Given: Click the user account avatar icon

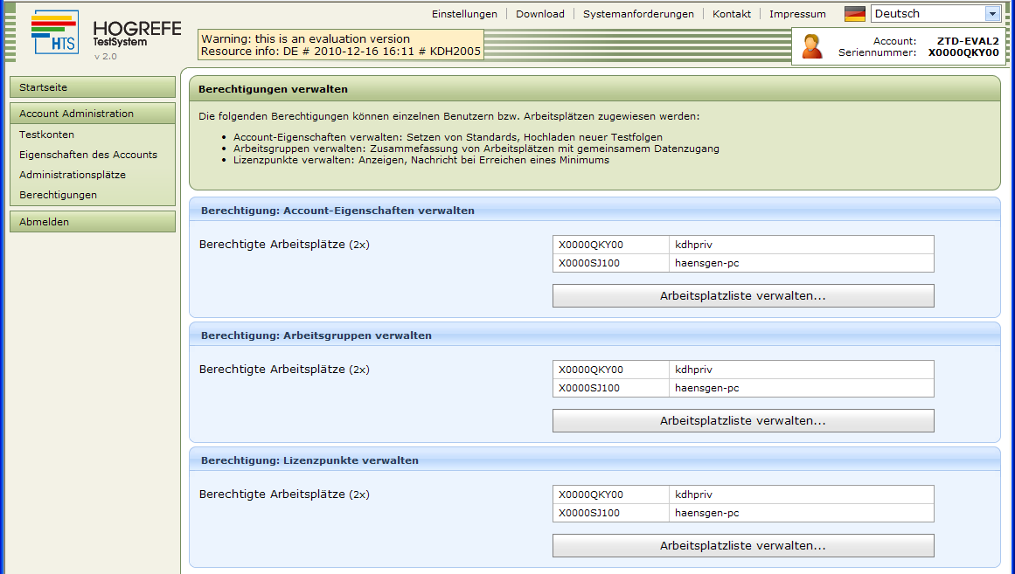Looking at the screenshot, I should (812, 46).
